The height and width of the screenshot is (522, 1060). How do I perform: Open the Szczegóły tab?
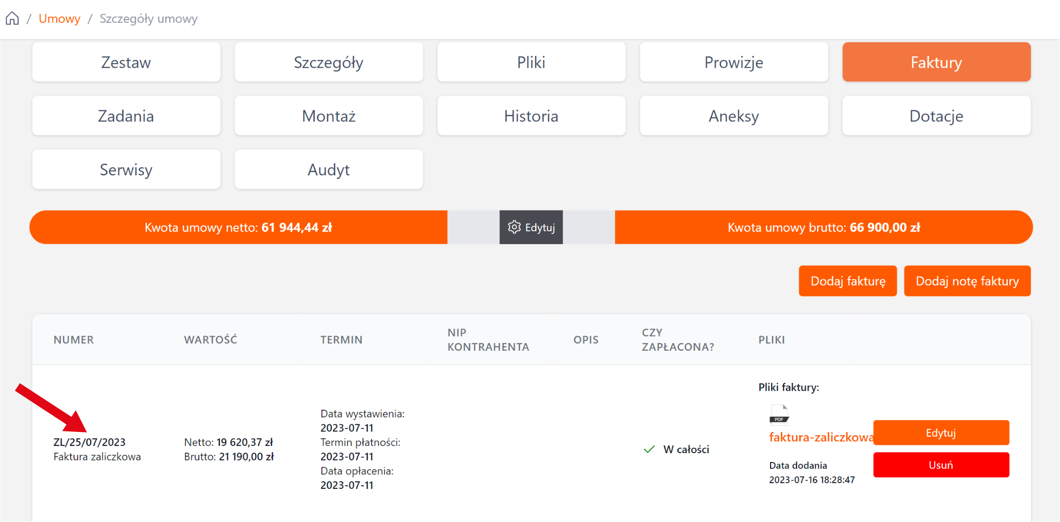329,62
